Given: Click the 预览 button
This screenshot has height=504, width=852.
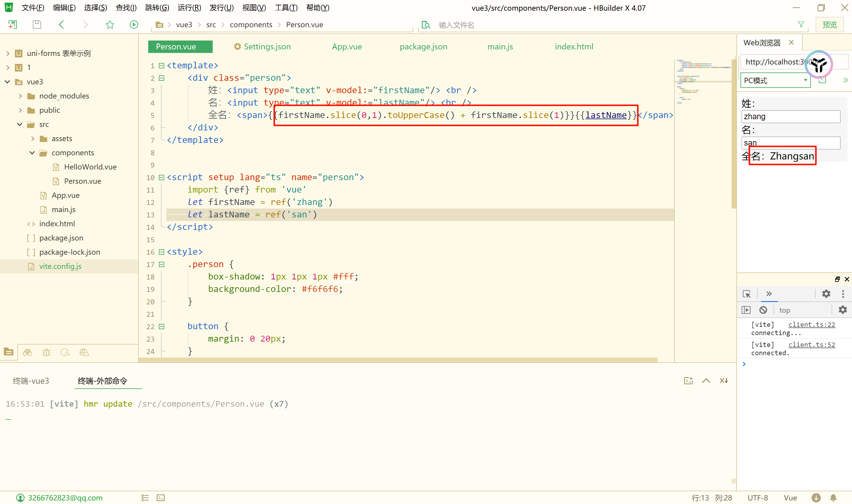Looking at the screenshot, I should click(x=829, y=25).
